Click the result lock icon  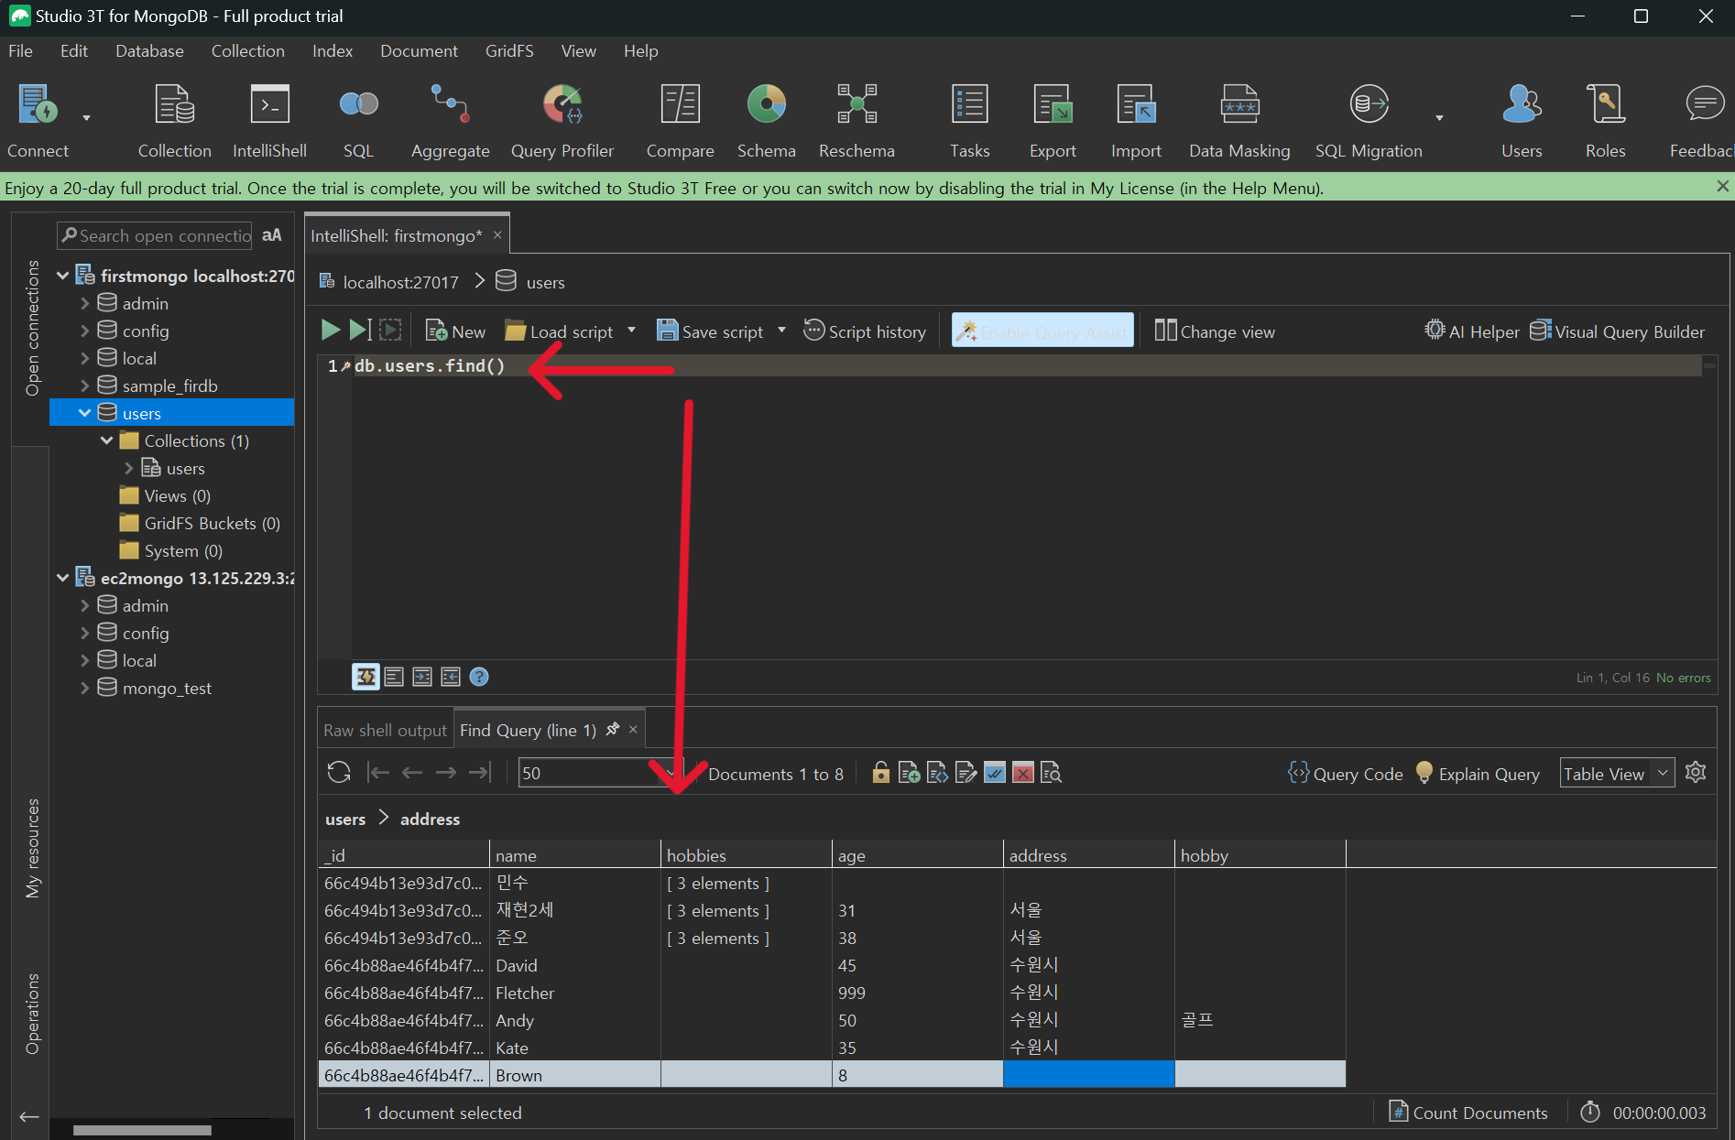880,773
